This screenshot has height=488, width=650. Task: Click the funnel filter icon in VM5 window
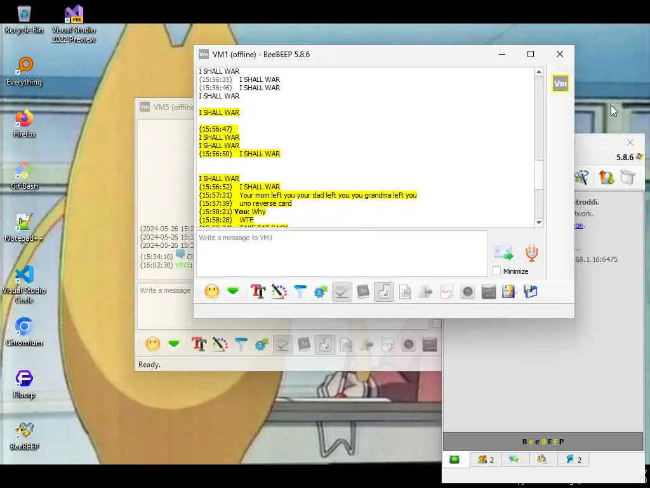pyautogui.click(x=241, y=344)
